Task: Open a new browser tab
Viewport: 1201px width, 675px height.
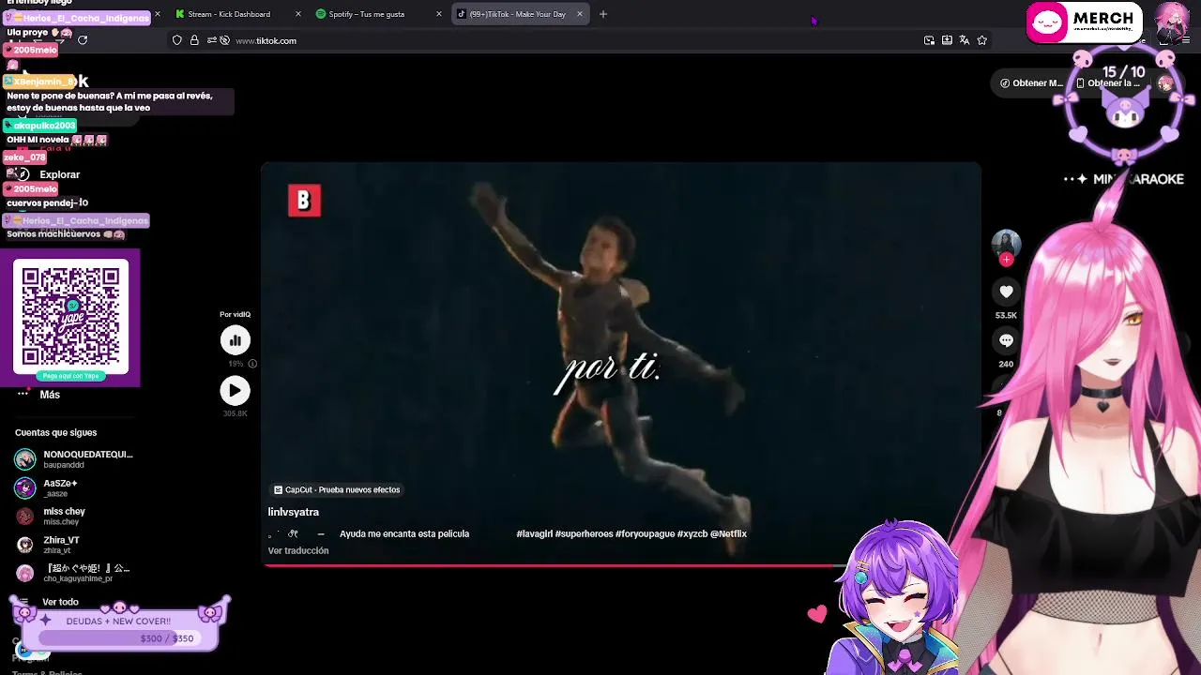Action: [603, 14]
